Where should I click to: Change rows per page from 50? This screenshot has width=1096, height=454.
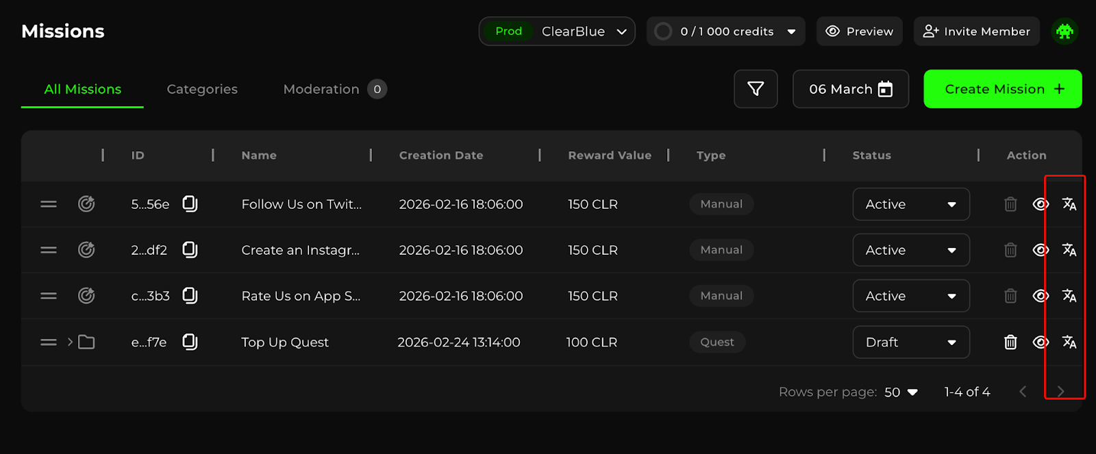[x=901, y=392]
